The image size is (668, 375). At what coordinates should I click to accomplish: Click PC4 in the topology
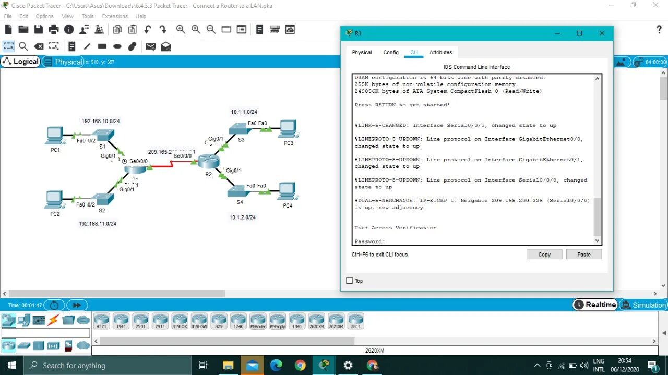pyautogui.click(x=288, y=191)
